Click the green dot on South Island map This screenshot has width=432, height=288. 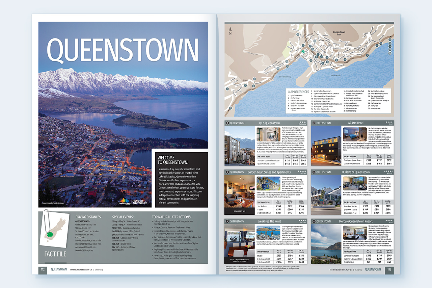pyautogui.click(x=50, y=234)
